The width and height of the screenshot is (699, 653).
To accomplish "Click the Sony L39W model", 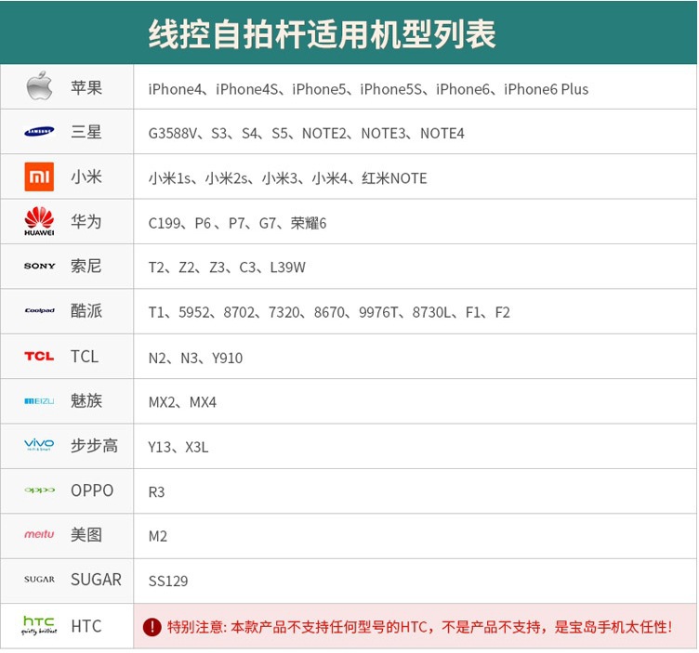I will [288, 268].
